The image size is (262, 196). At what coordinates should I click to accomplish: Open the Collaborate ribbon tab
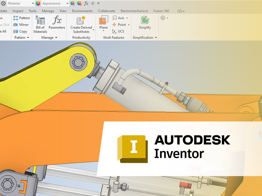(x=107, y=11)
